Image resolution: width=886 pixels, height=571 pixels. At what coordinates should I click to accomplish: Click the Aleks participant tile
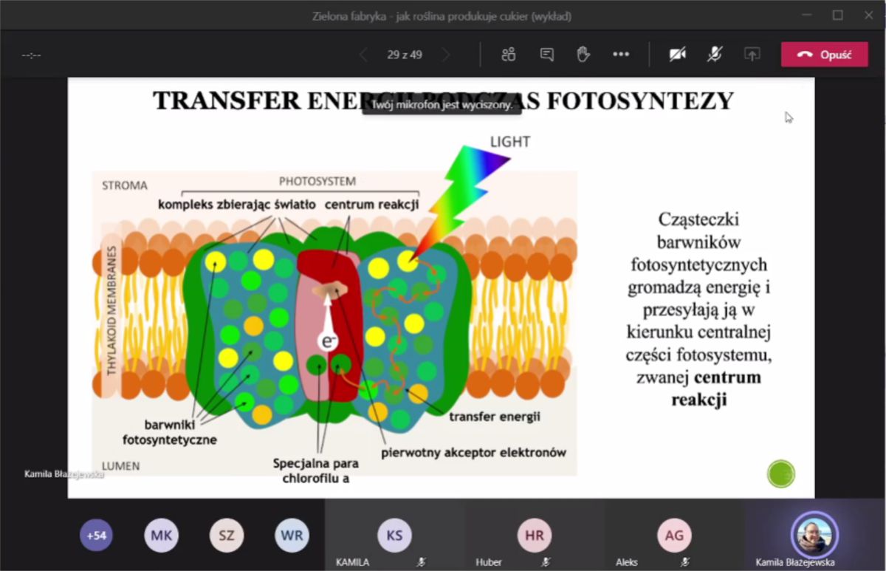(673, 536)
